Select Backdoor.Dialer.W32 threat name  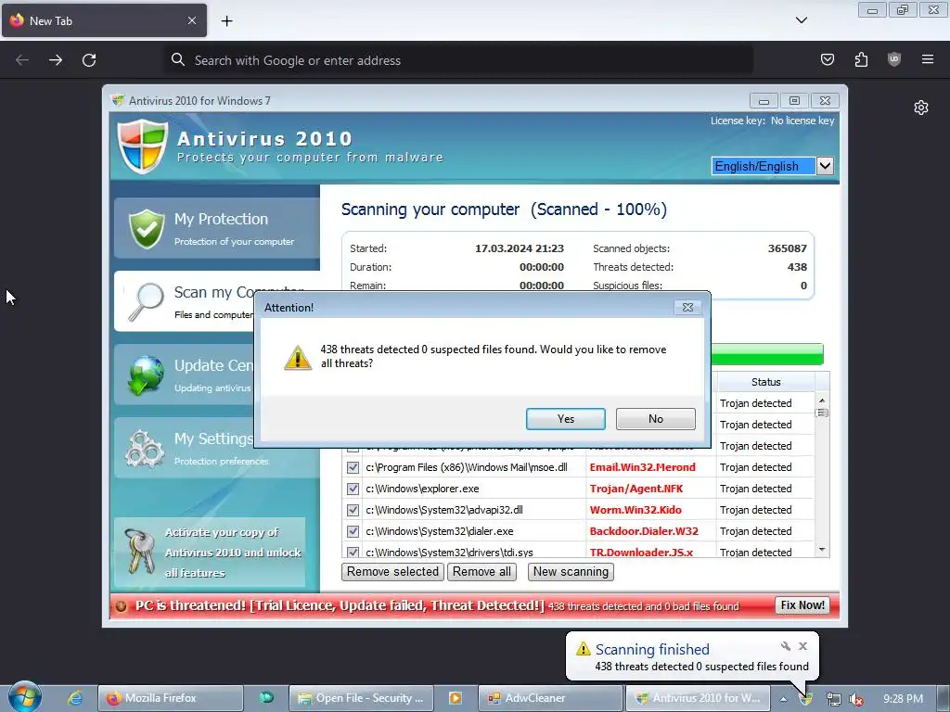coord(644,531)
